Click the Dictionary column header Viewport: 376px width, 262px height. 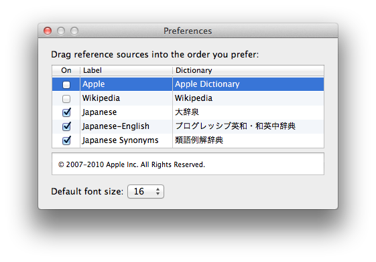(x=248, y=71)
